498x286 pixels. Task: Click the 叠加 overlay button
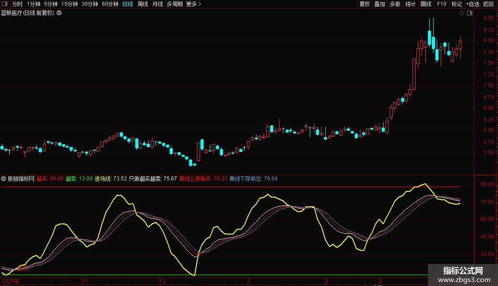coord(379,4)
